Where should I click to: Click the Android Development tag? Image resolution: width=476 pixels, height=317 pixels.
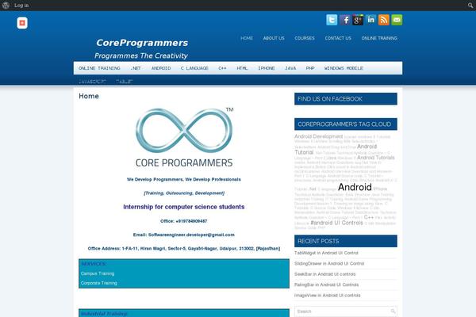click(x=318, y=136)
